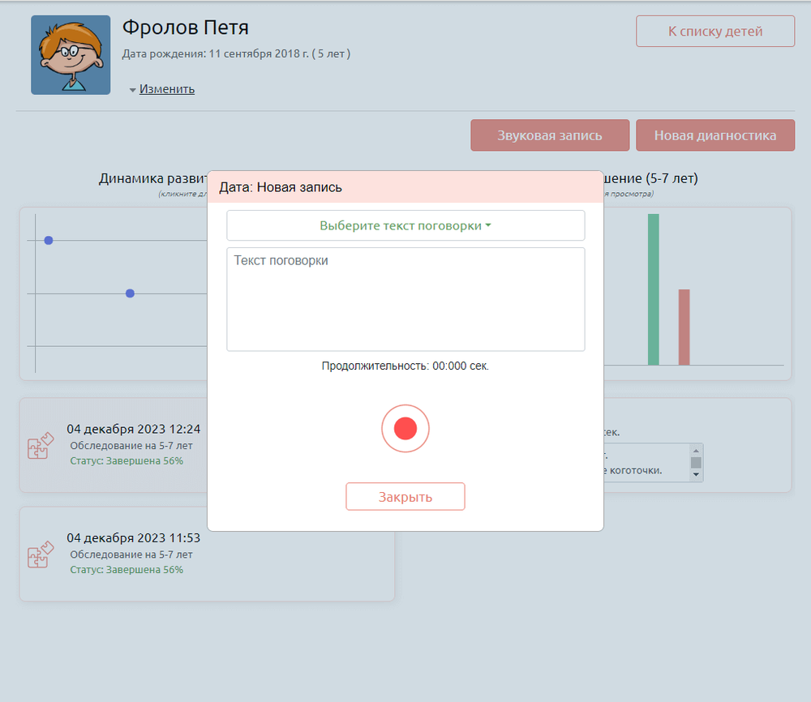811x702 pixels.
Task: Click the first blue point on chart
Action: pyautogui.click(x=49, y=240)
